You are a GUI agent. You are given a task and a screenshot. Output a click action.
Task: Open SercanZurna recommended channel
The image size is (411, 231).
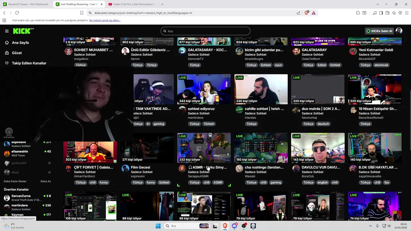pos(27,198)
